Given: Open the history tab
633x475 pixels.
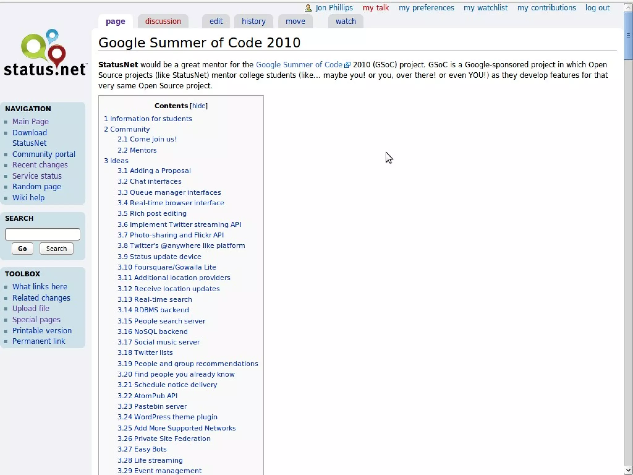Looking at the screenshot, I should click(x=253, y=21).
